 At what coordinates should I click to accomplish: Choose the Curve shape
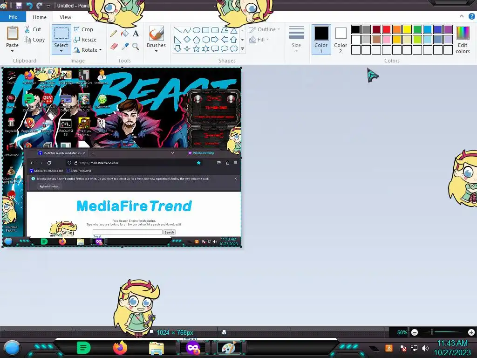187,30
